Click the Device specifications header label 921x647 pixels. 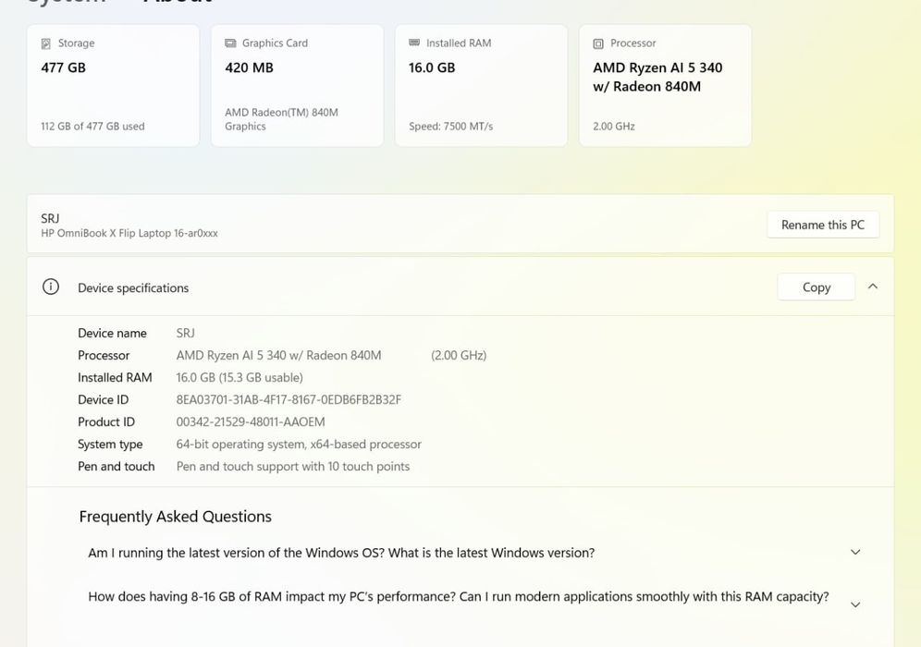(133, 288)
